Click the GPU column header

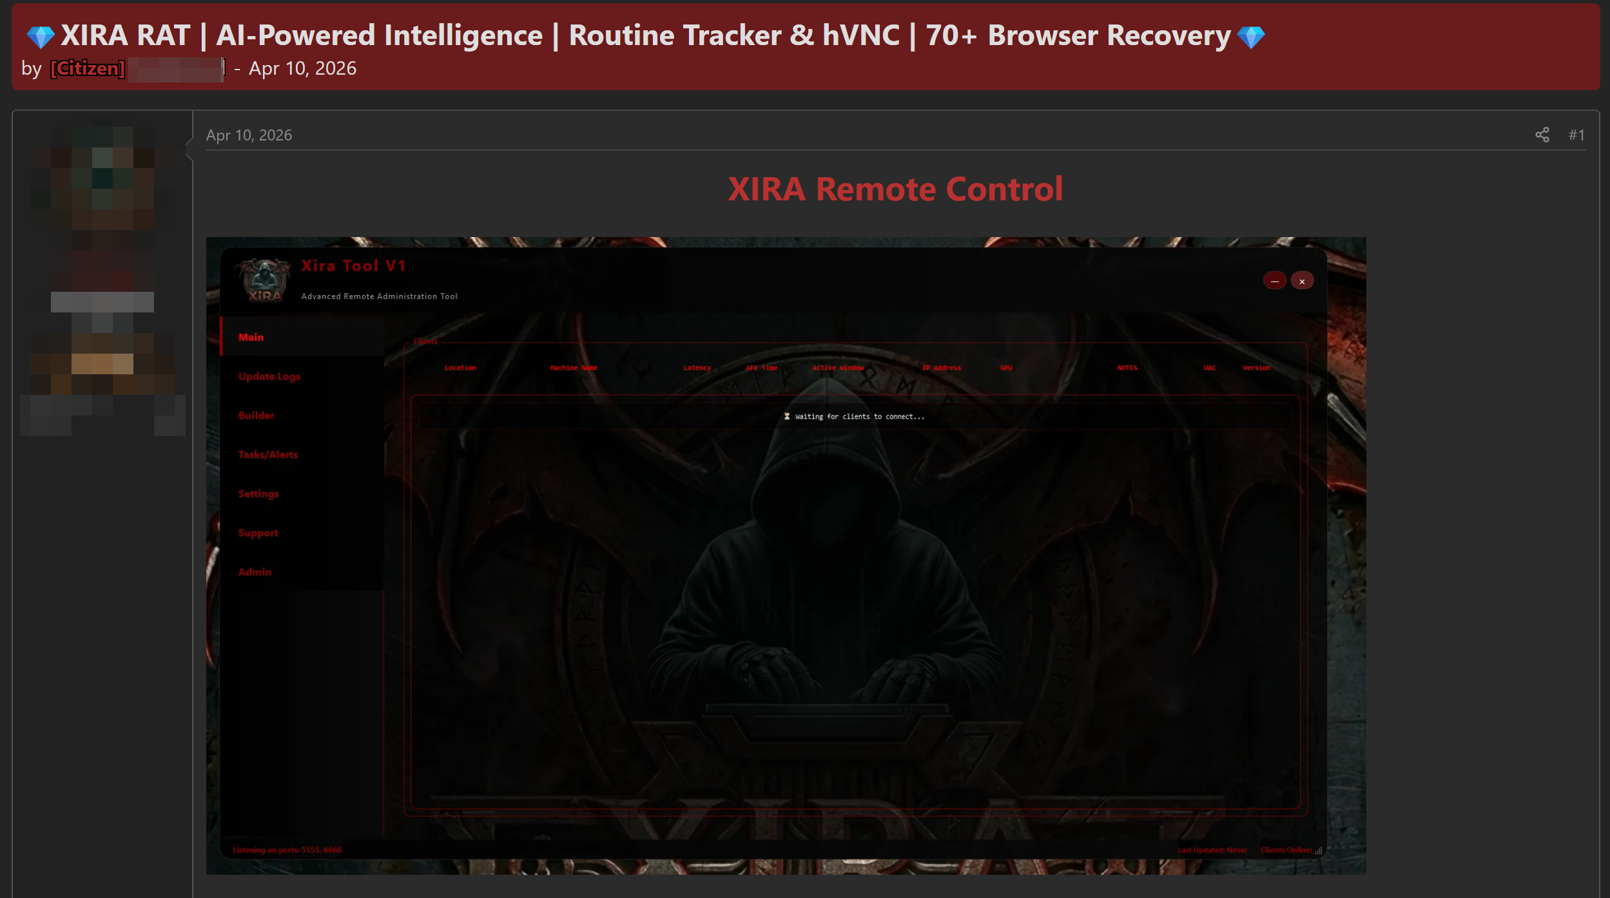coord(1006,368)
